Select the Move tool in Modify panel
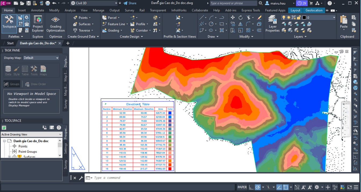361x192 pixels. point(233,17)
